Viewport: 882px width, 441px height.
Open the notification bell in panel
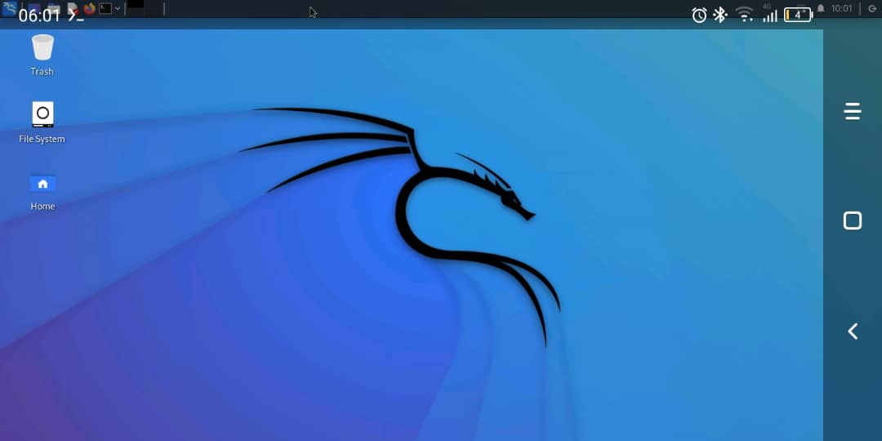[821, 9]
